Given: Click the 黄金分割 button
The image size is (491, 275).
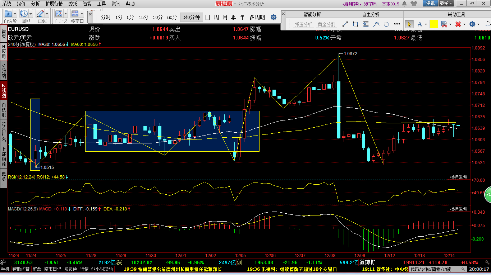Looking at the screenshot, I should pyautogui.click(x=326, y=24).
